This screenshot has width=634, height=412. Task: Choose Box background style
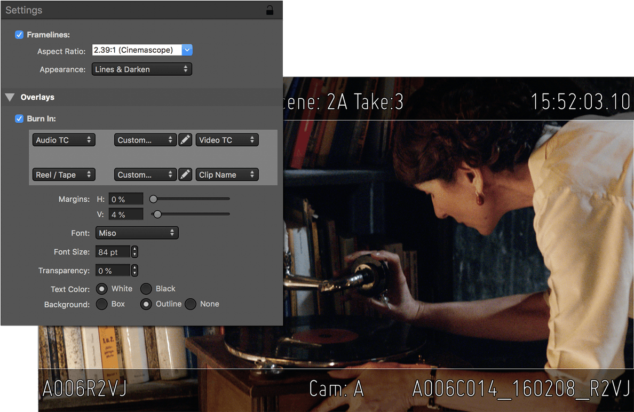[x=101, y=304]
